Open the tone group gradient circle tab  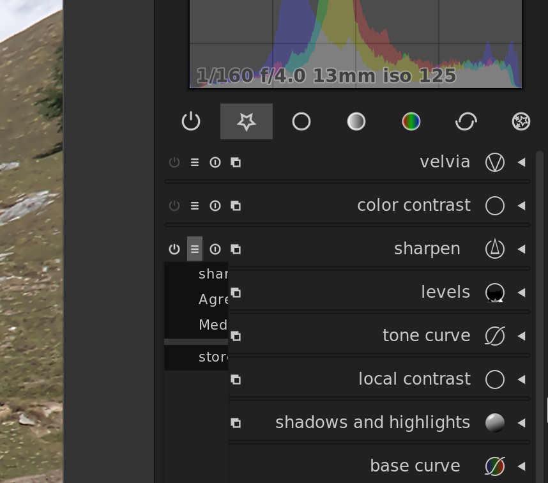pos(356,121)
